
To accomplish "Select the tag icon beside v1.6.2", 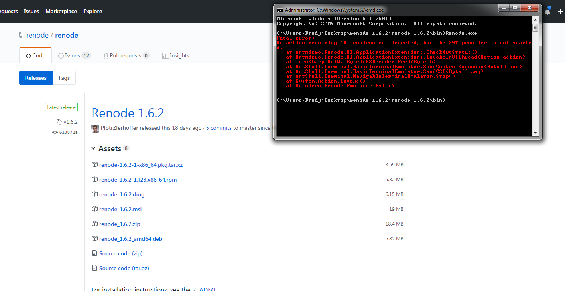I will [59, 122].
